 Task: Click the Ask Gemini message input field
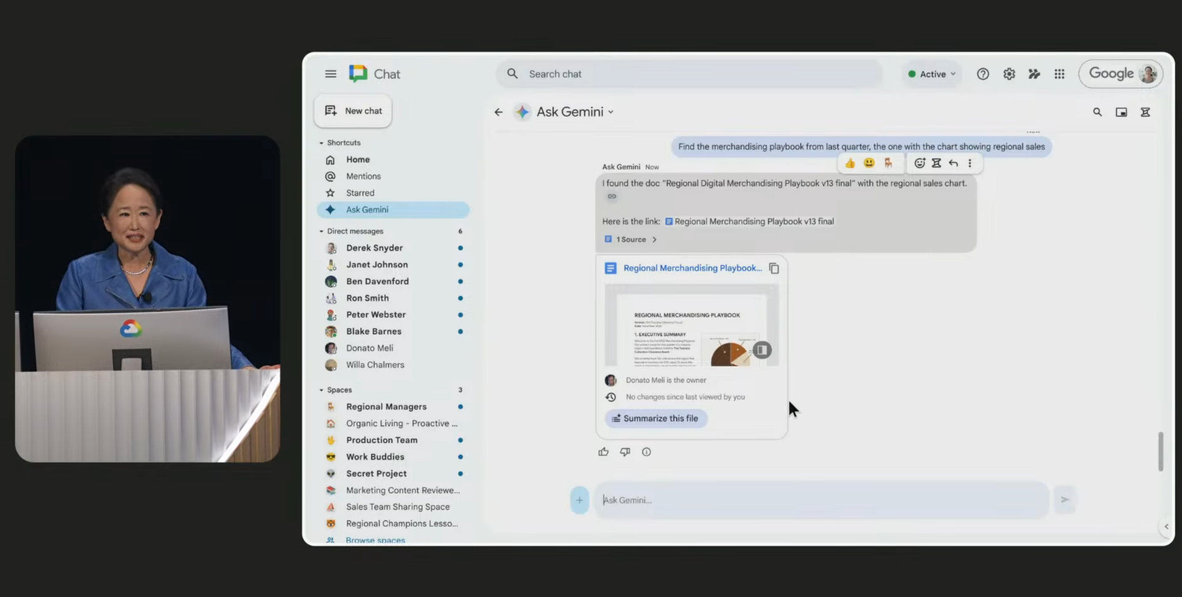point(820,500)
